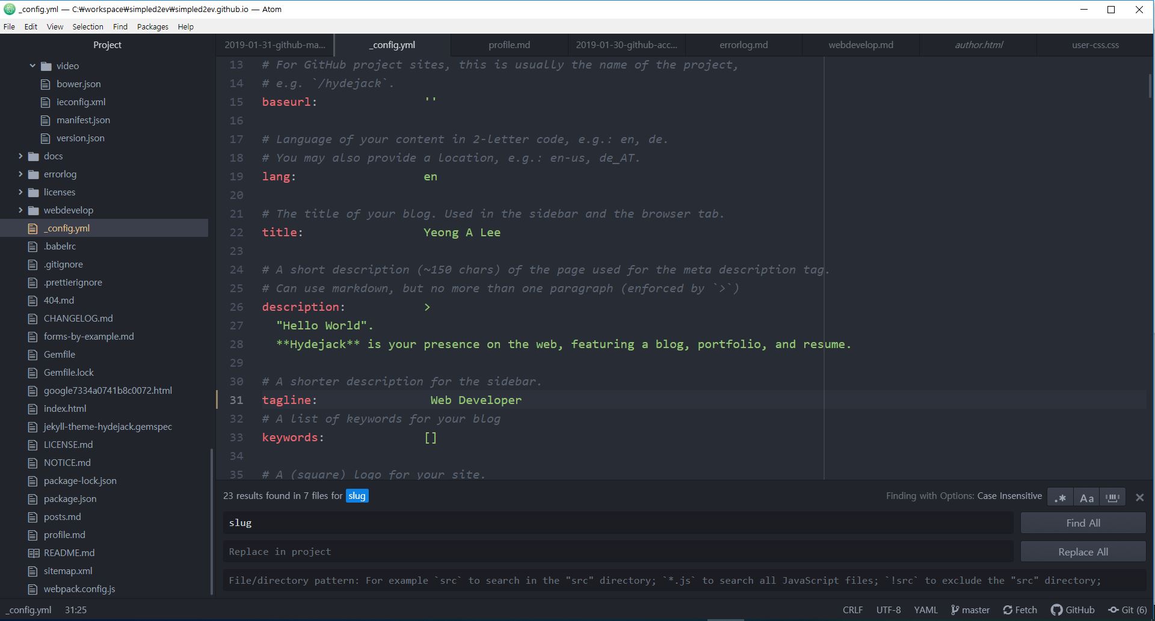Image resolution: width=1155 pixels, height=621 pixels.
Task: Open the Help menu
Action: point(186,26)
